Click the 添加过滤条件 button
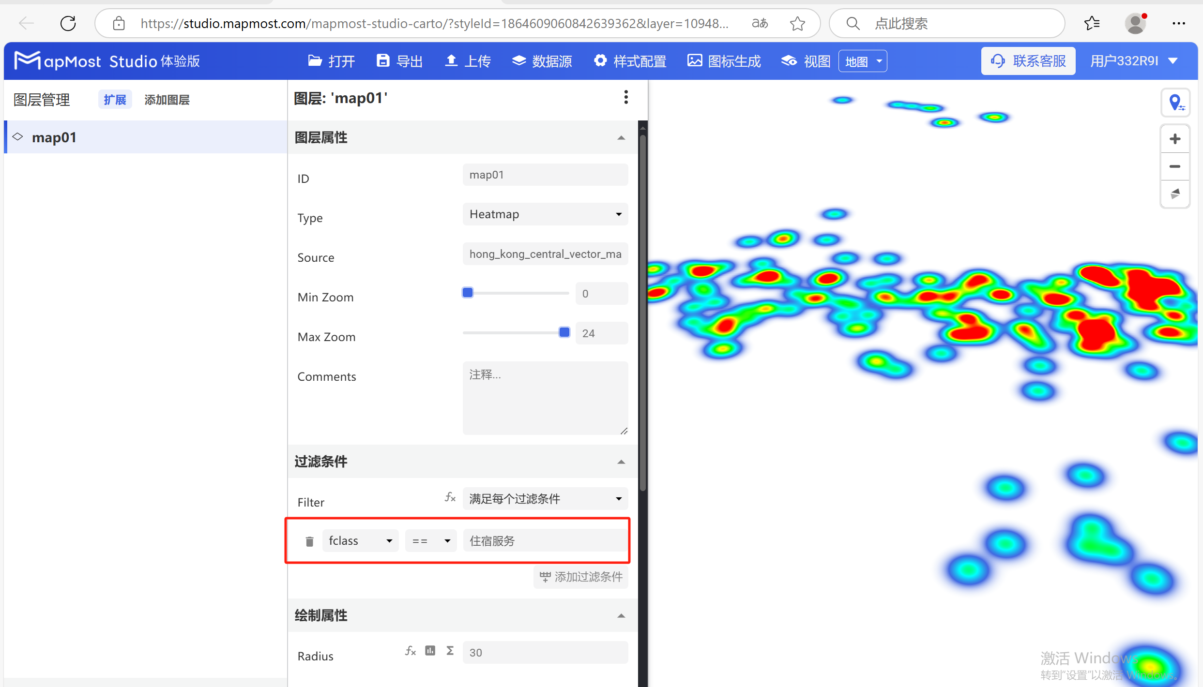The height and width of the screenshot is (687, 1203). 580,577
